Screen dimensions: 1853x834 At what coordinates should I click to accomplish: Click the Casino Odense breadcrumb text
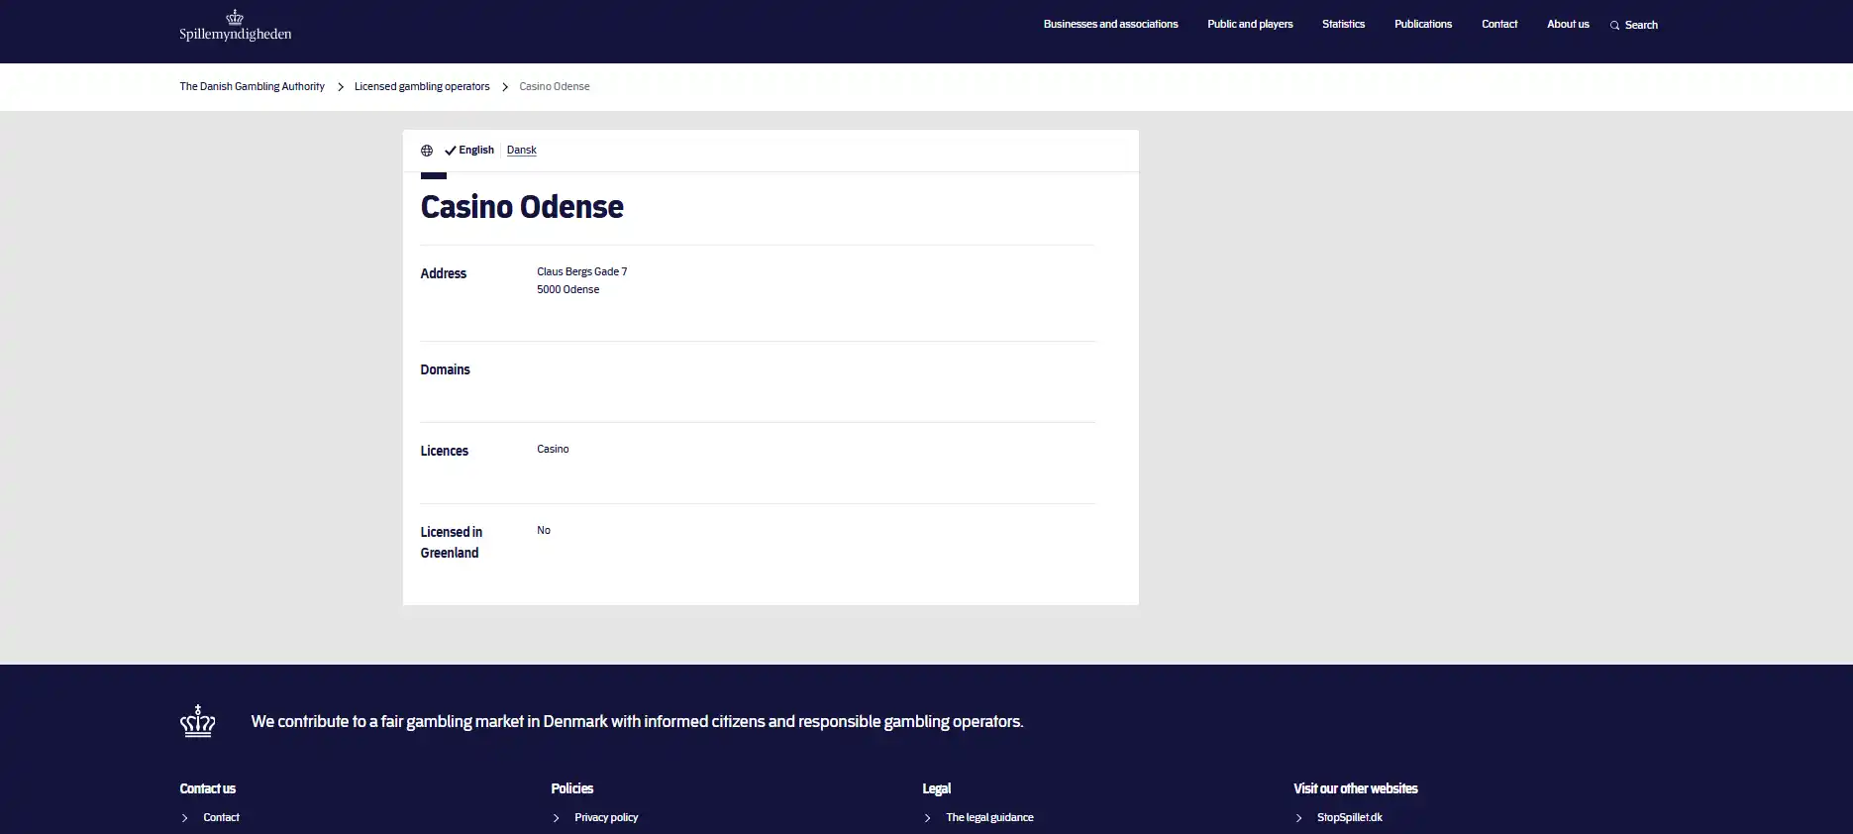tap(555, 86)
